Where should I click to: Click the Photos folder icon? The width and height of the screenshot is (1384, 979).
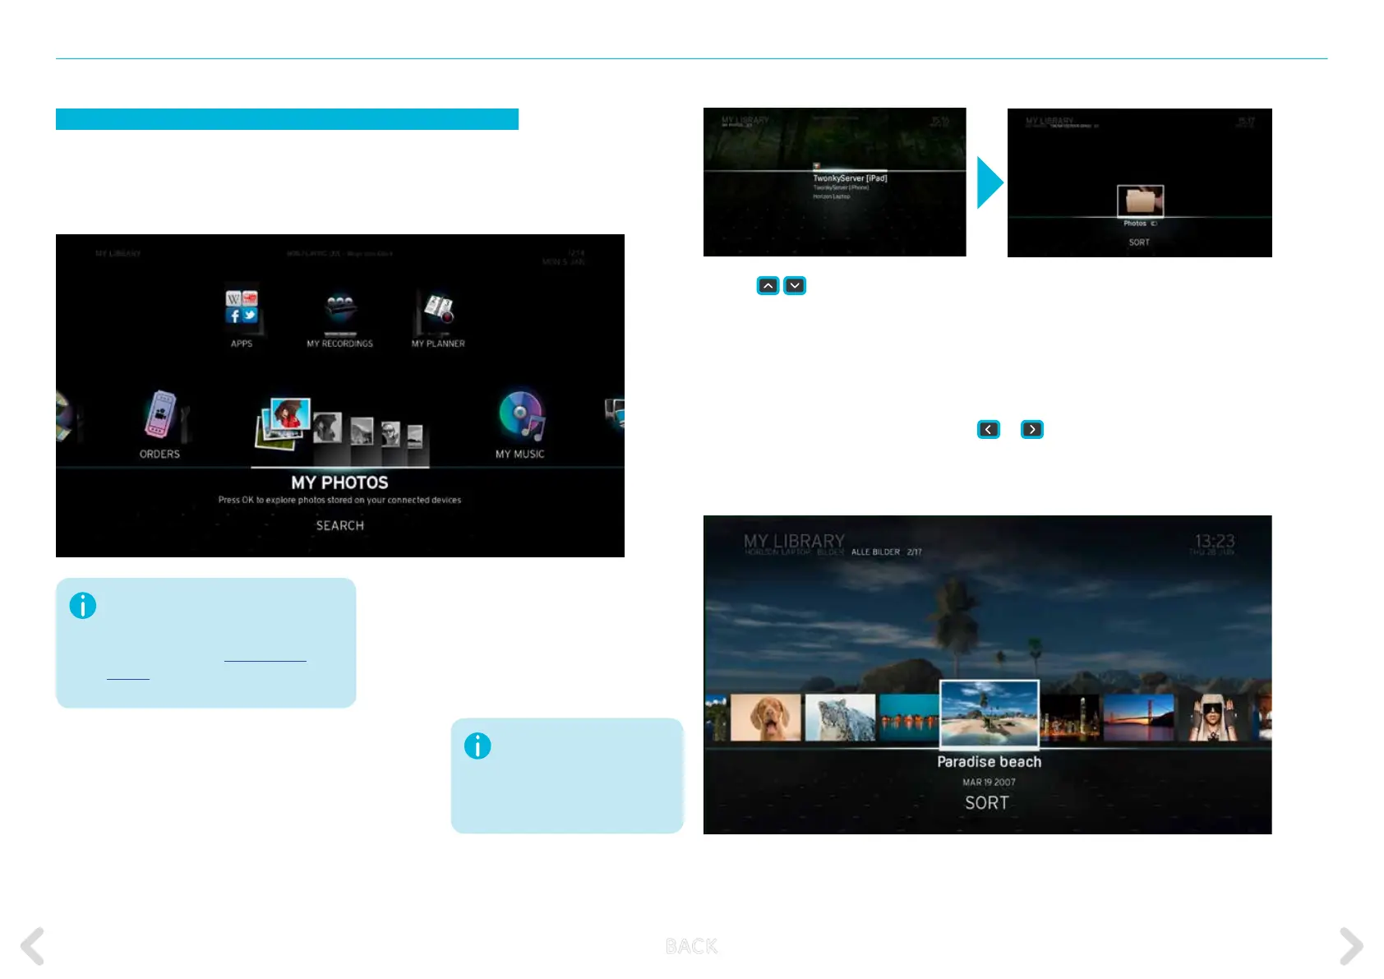coord(1140,201)
